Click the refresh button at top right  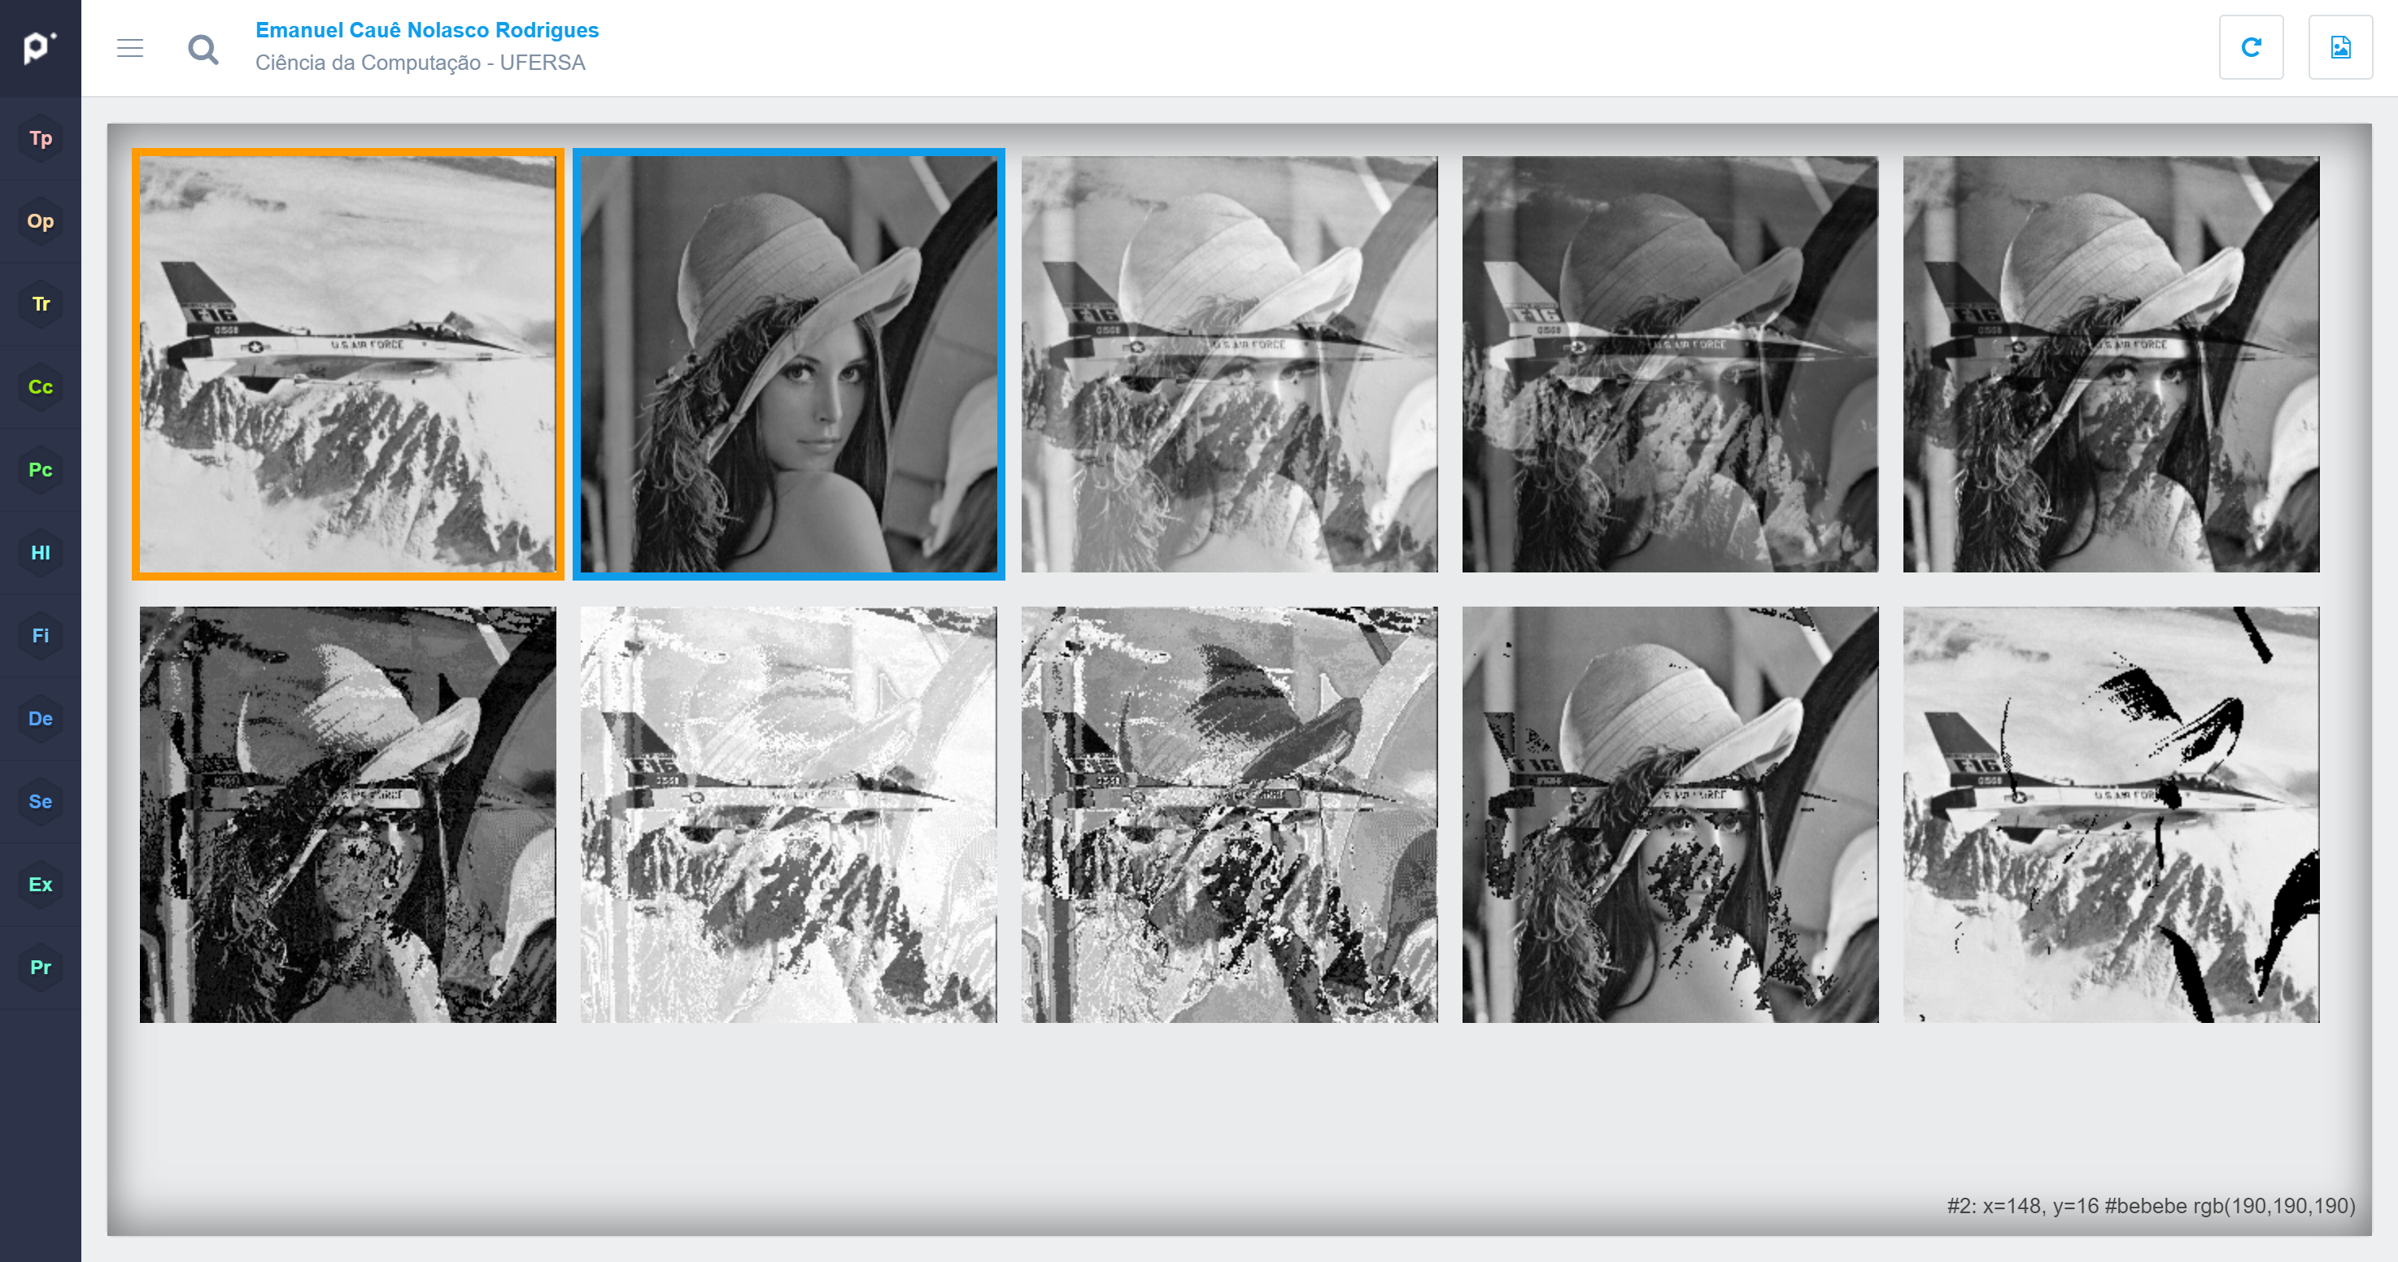(x=2251, y=47)
